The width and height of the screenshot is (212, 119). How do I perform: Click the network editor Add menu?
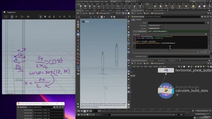coord(134,67)
